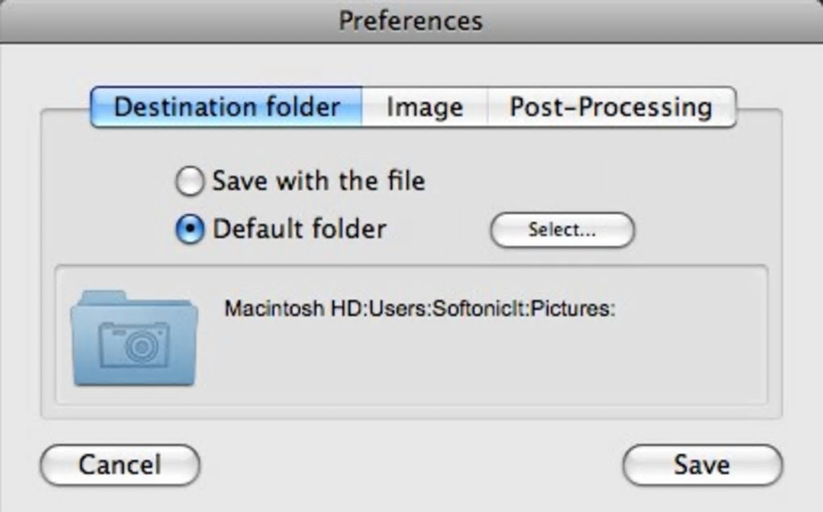The height and width of the screenshot is (512, 823).
Task: Switch to the Destination folder tab
Action: coord(227,107)
